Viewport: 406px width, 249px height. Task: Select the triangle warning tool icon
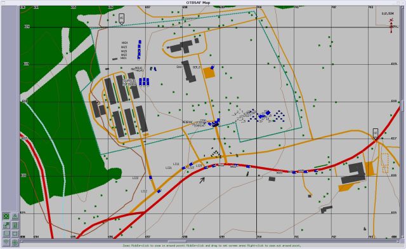tap(15, 216)
